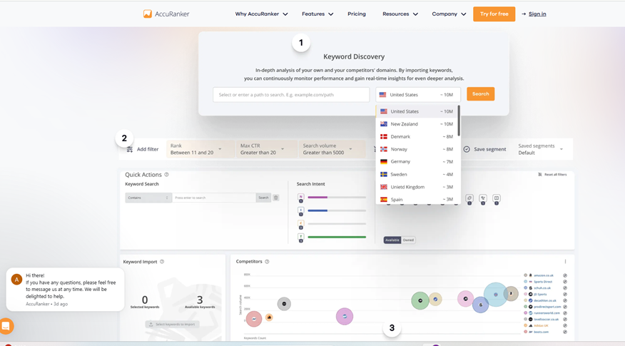Click Reset all filters
625x346 pixels.
point(552,175)
